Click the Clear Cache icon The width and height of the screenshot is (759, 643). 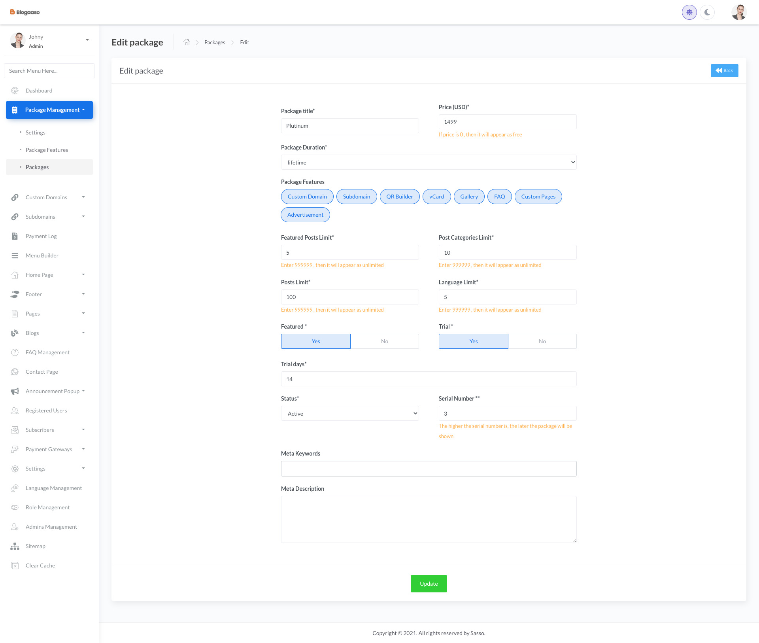15,565
